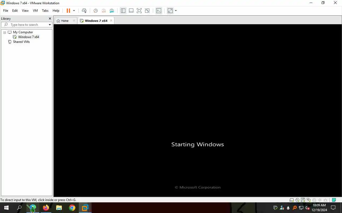
Task: Open the Help menu
Action: tap(56, 11)
